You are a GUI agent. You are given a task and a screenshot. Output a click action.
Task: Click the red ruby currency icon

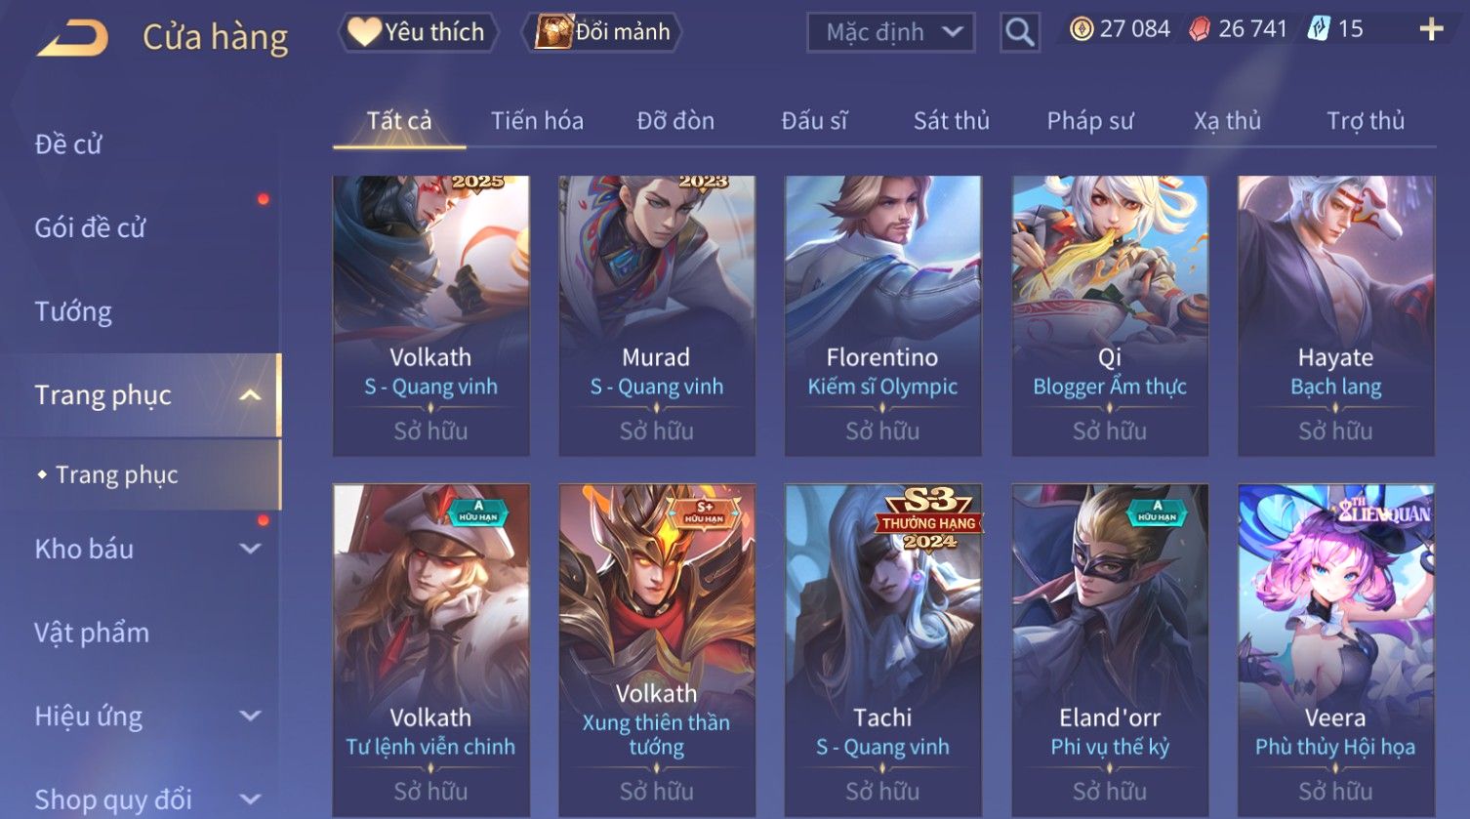pos(1200,29)
